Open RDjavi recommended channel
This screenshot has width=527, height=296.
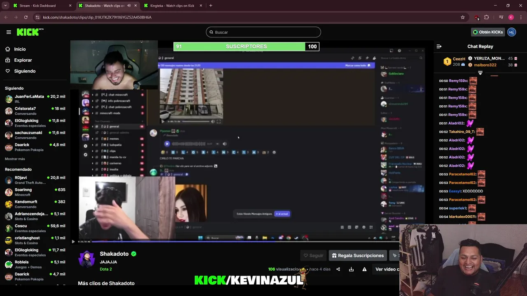[35, 180]
